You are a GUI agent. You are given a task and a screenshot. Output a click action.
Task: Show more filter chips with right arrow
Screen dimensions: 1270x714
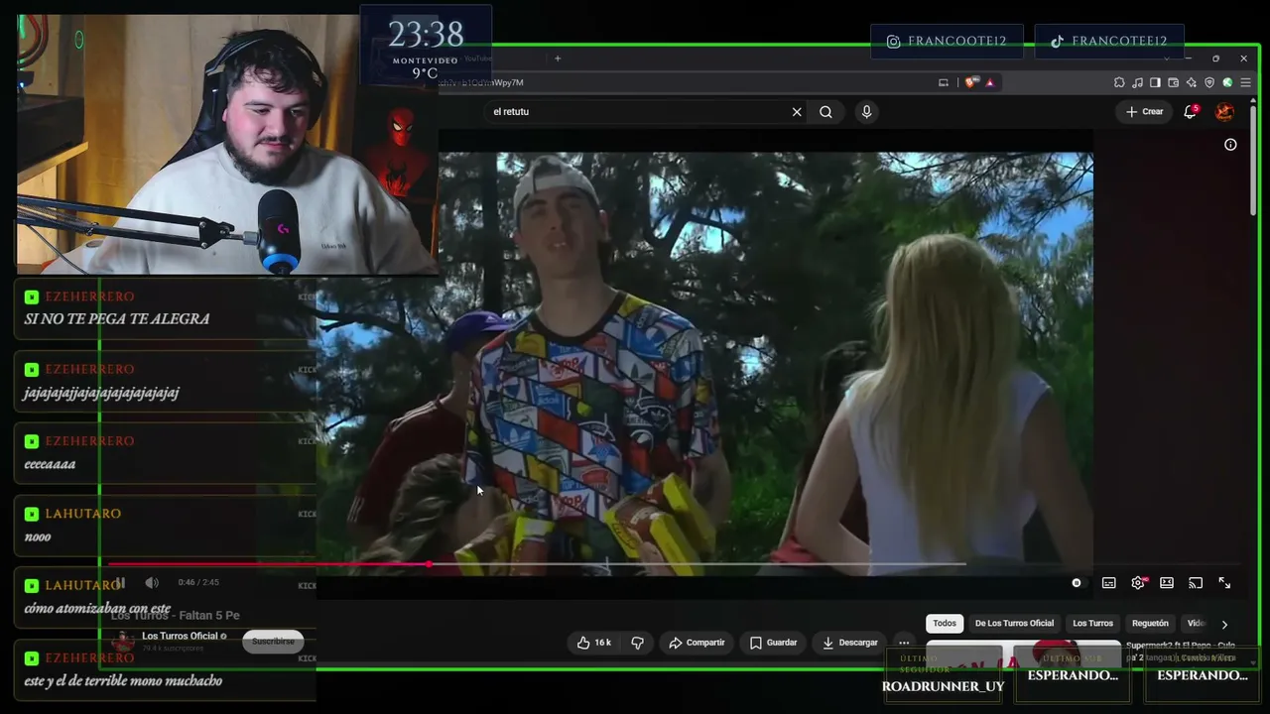pyautogui.click(x=1224, y=625)
